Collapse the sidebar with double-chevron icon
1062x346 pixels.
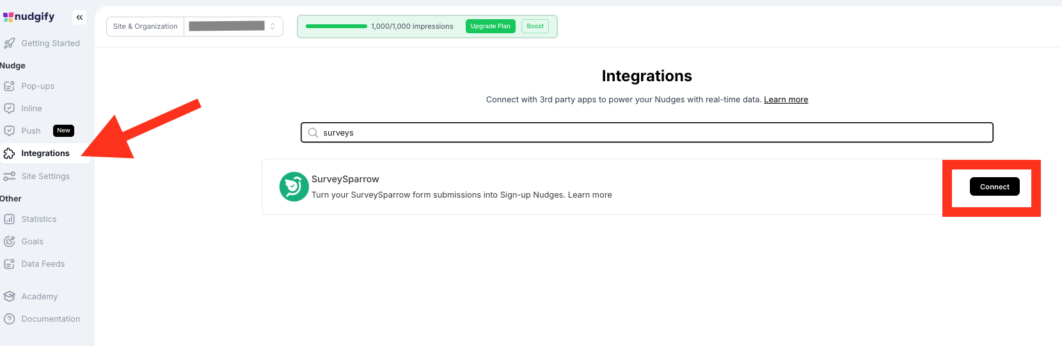coord(79,17)
